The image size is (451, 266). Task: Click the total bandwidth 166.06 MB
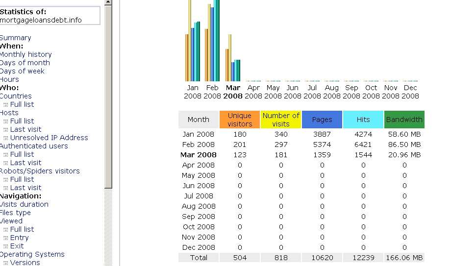click(x=404, y=258)
